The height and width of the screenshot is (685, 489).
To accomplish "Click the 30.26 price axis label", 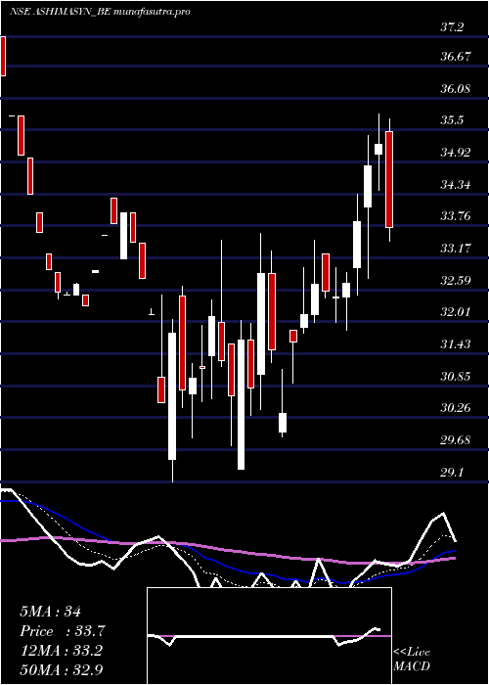I will click(455, 408).
